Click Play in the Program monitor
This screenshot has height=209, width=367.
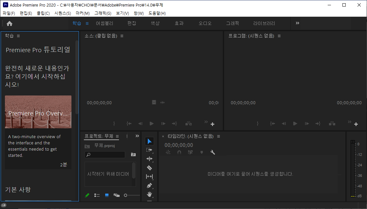tap(295, 123)
